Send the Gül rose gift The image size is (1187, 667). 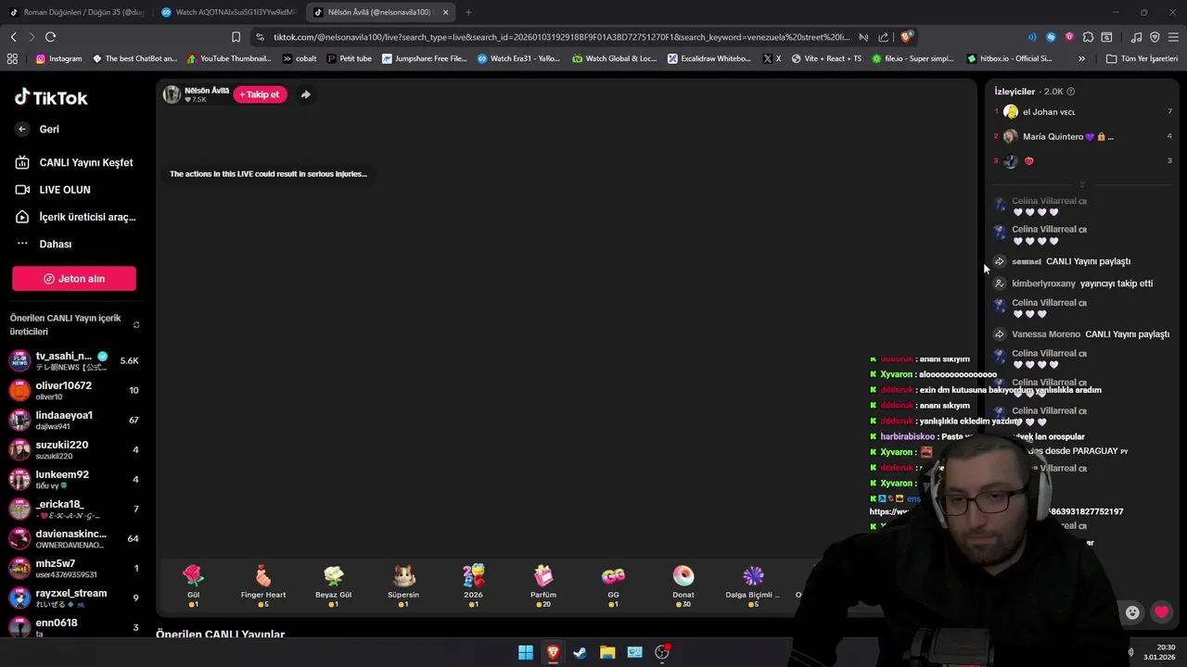pyautogui.click(x=193, y=585)
